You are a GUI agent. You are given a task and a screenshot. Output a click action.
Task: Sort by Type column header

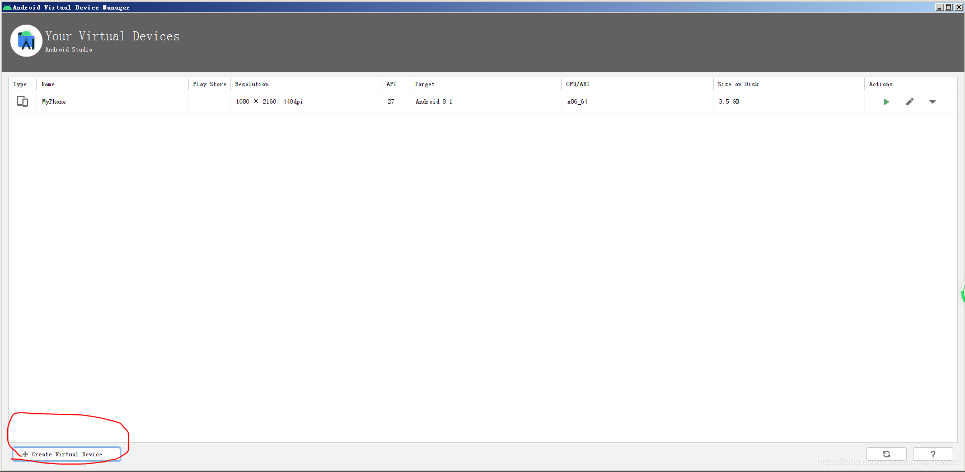[x=22, y=84]
